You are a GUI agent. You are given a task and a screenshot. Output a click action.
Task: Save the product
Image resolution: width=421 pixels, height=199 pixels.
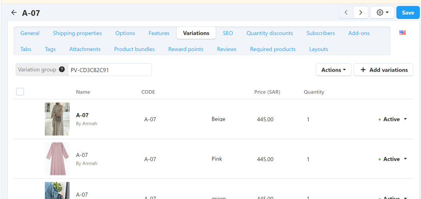tap(408, 13)
